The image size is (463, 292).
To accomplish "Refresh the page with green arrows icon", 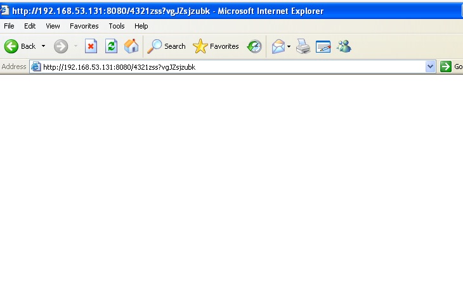I will (112, 46).
